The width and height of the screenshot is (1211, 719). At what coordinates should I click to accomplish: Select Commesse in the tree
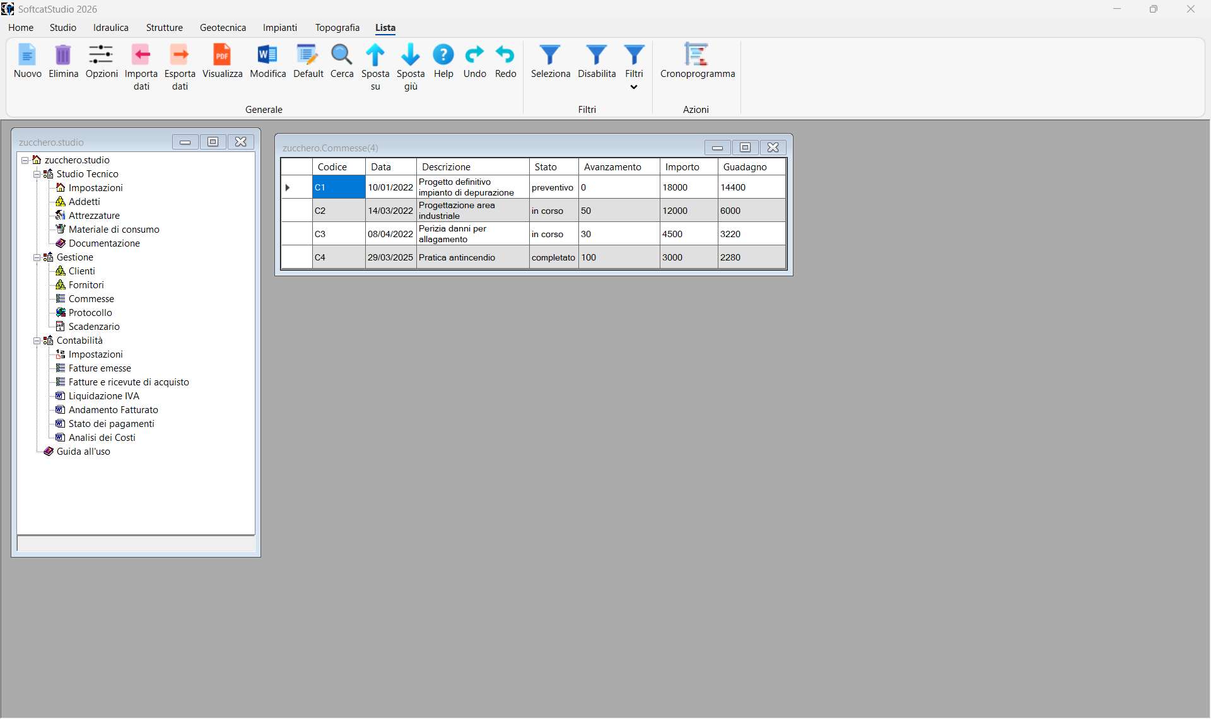91,299
